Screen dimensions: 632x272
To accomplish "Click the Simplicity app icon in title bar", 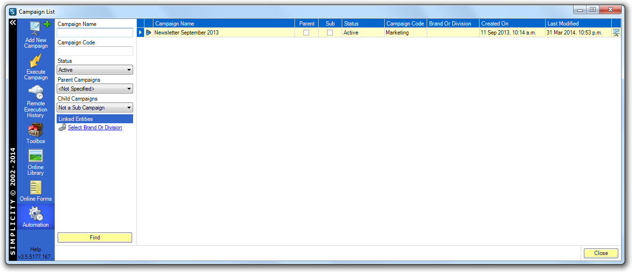I will pos(13,11).
